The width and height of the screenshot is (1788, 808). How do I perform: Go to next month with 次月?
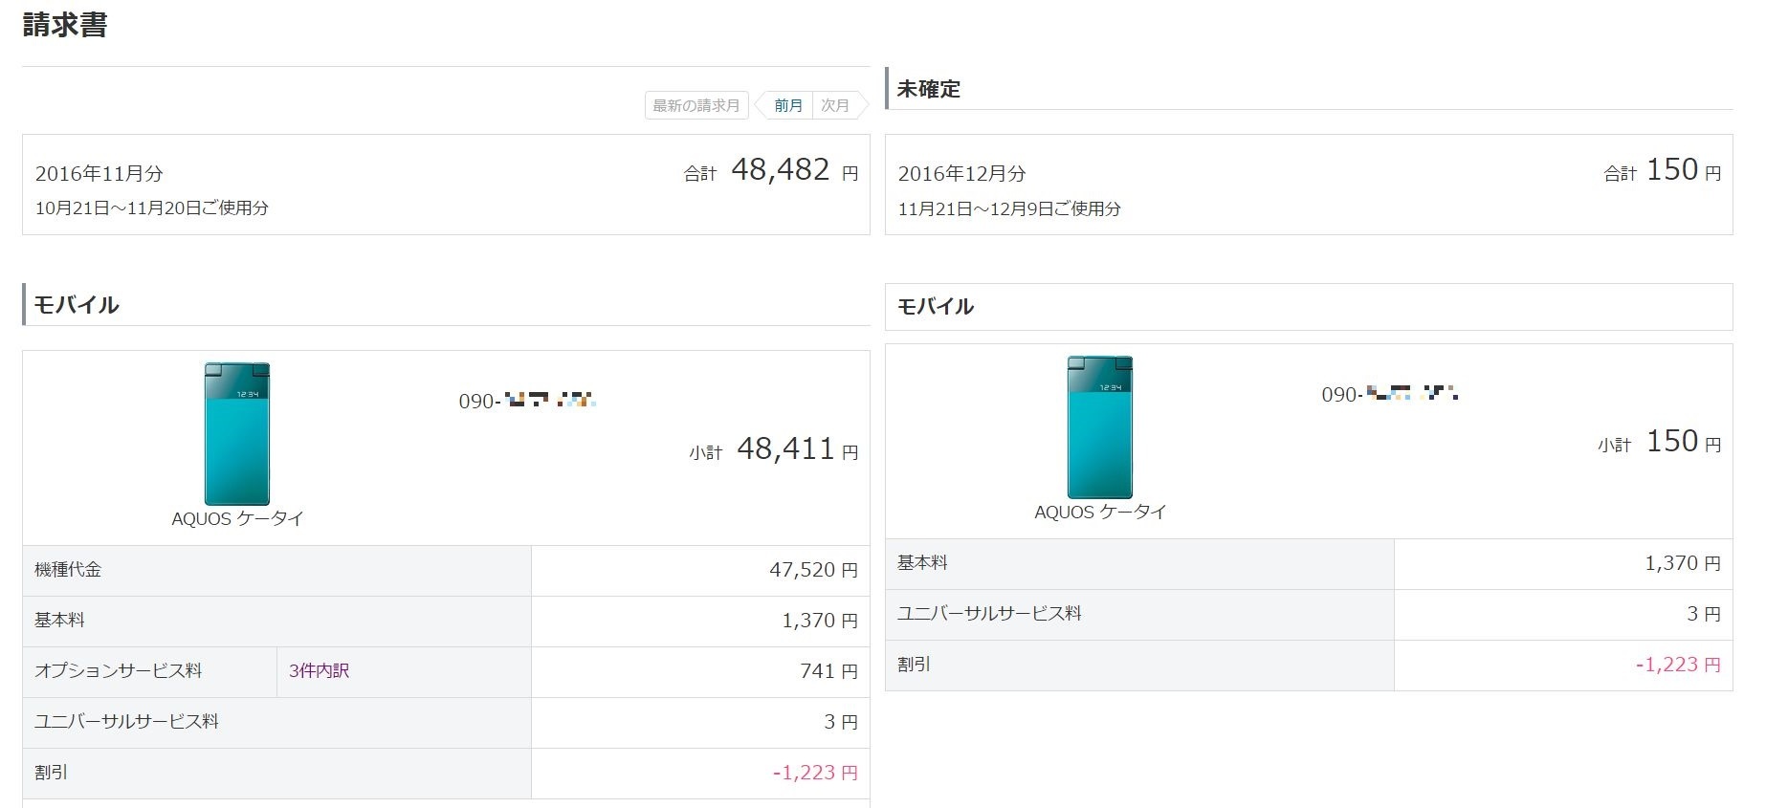[x=835, y=105]
